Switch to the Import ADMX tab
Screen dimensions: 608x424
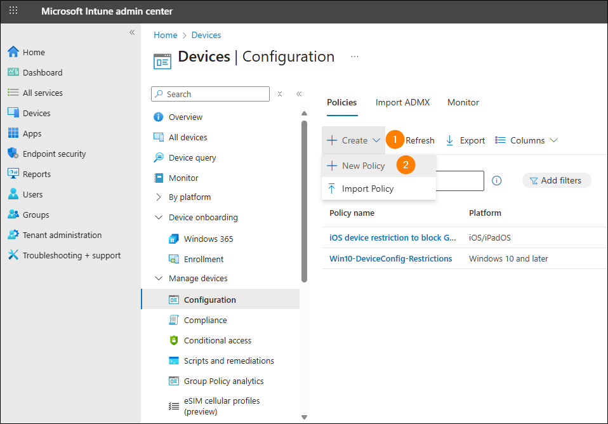(402, 102)
